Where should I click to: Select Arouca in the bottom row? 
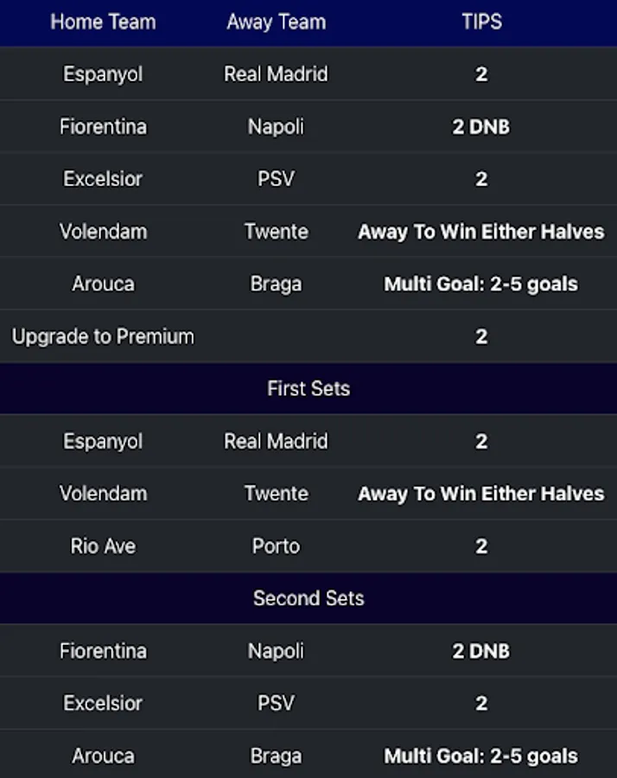coord(103,756)
